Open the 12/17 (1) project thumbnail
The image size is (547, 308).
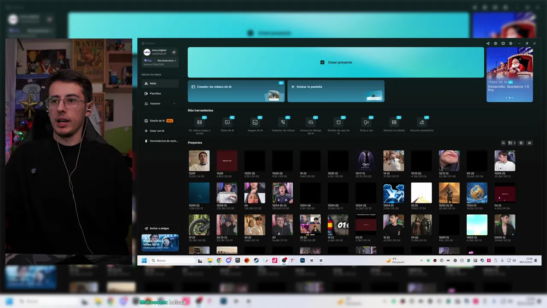[366, 161]
